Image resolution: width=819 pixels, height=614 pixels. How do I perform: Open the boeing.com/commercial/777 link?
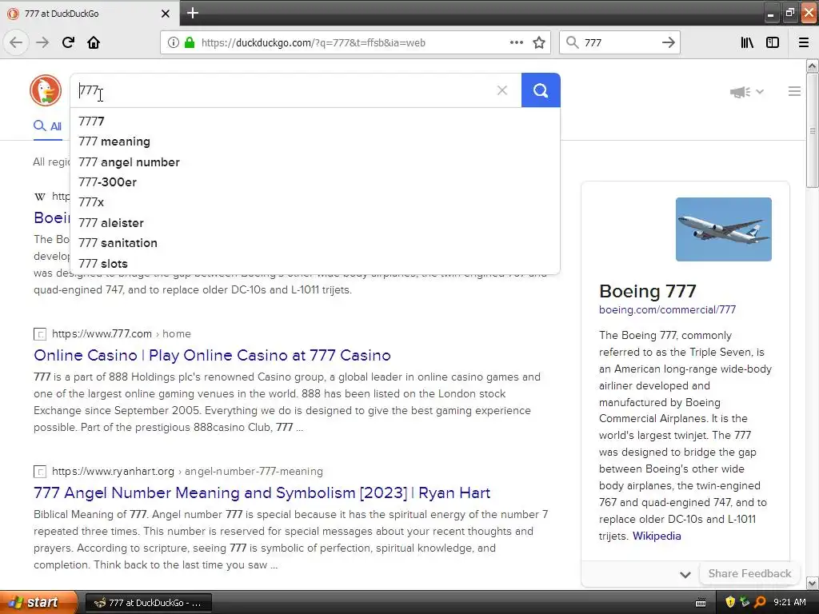click(667, 309)
